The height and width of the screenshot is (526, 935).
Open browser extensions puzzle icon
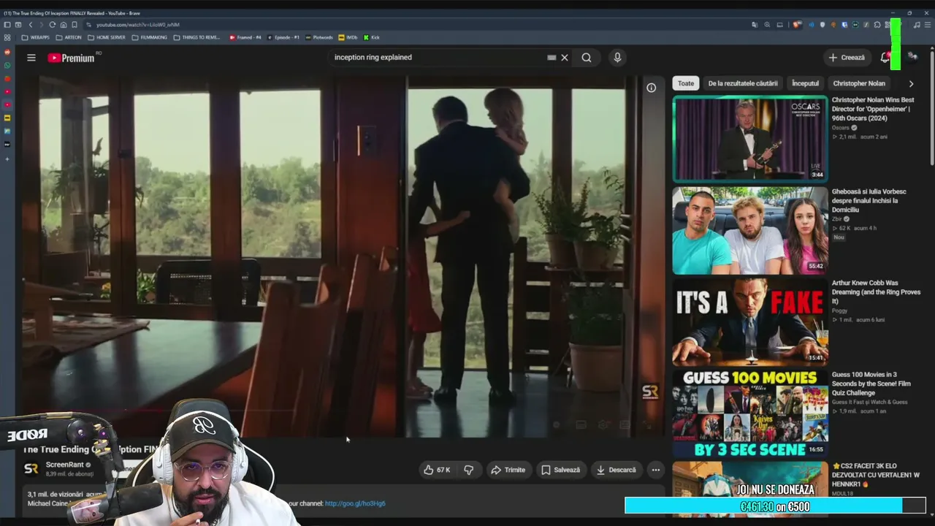point(877,25)
